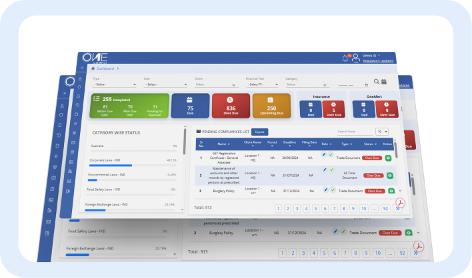Screen dimensions: 472x278
Task: Go to page 5 in pagination
Action: (x=315, y=208)
